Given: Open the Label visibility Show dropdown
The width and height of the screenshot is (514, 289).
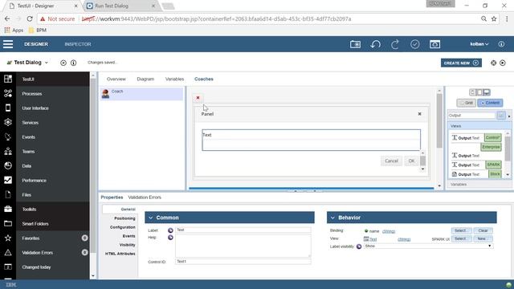Looking at the screenshot, I should point(428,246).
